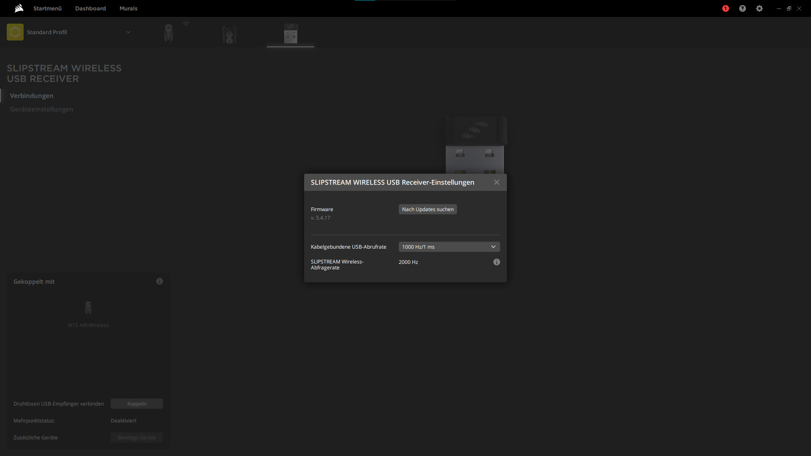
Task: Go to Startmenü
Action: click(x=47, y=8)
